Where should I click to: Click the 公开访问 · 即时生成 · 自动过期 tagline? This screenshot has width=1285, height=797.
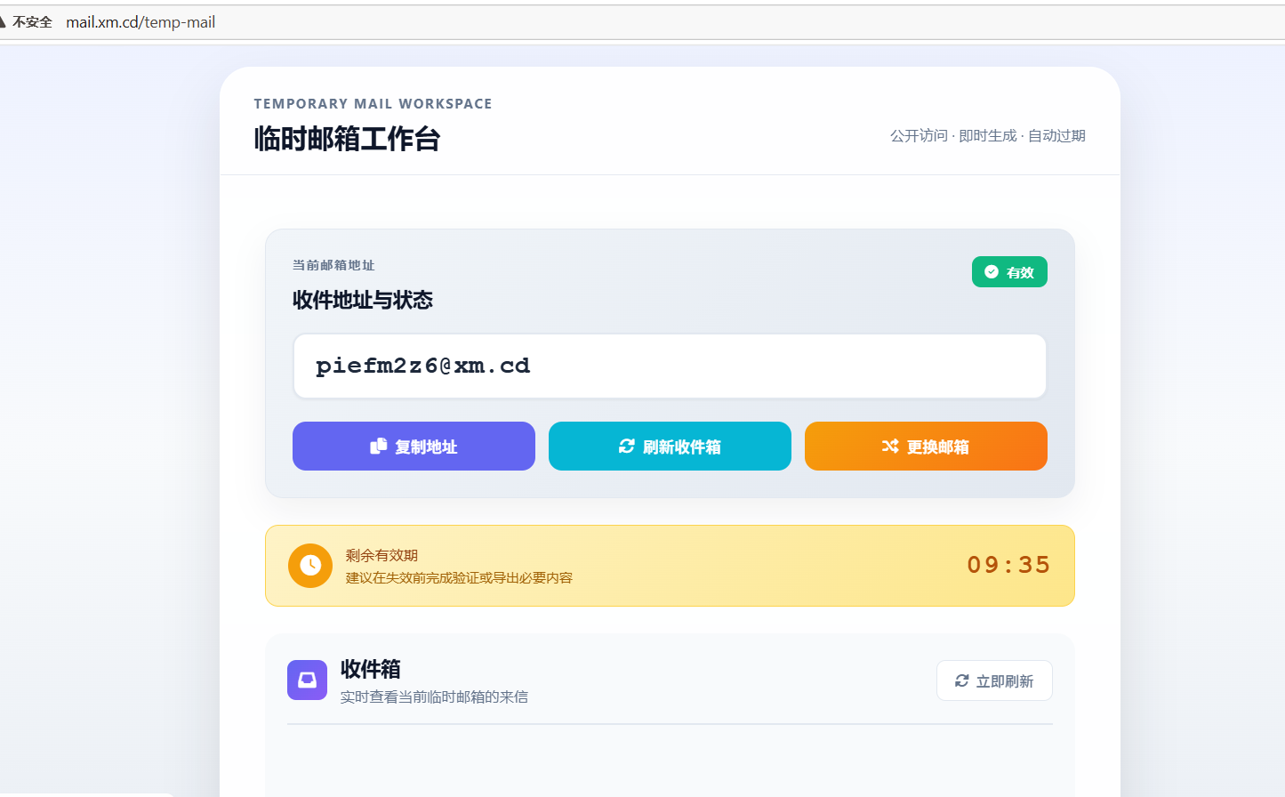pyautogui.click(x=988, y=135)
